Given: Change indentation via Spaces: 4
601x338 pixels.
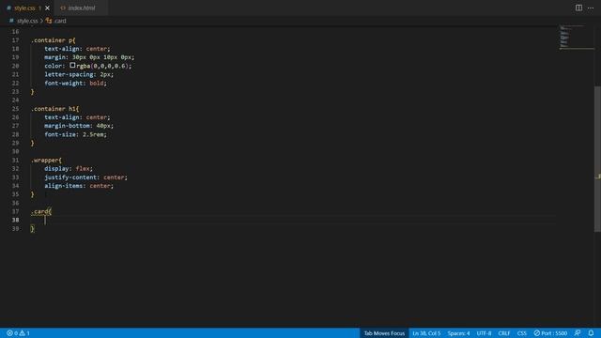Looking at the screenshot, I should pyautogui.click(x=458, y=333).
